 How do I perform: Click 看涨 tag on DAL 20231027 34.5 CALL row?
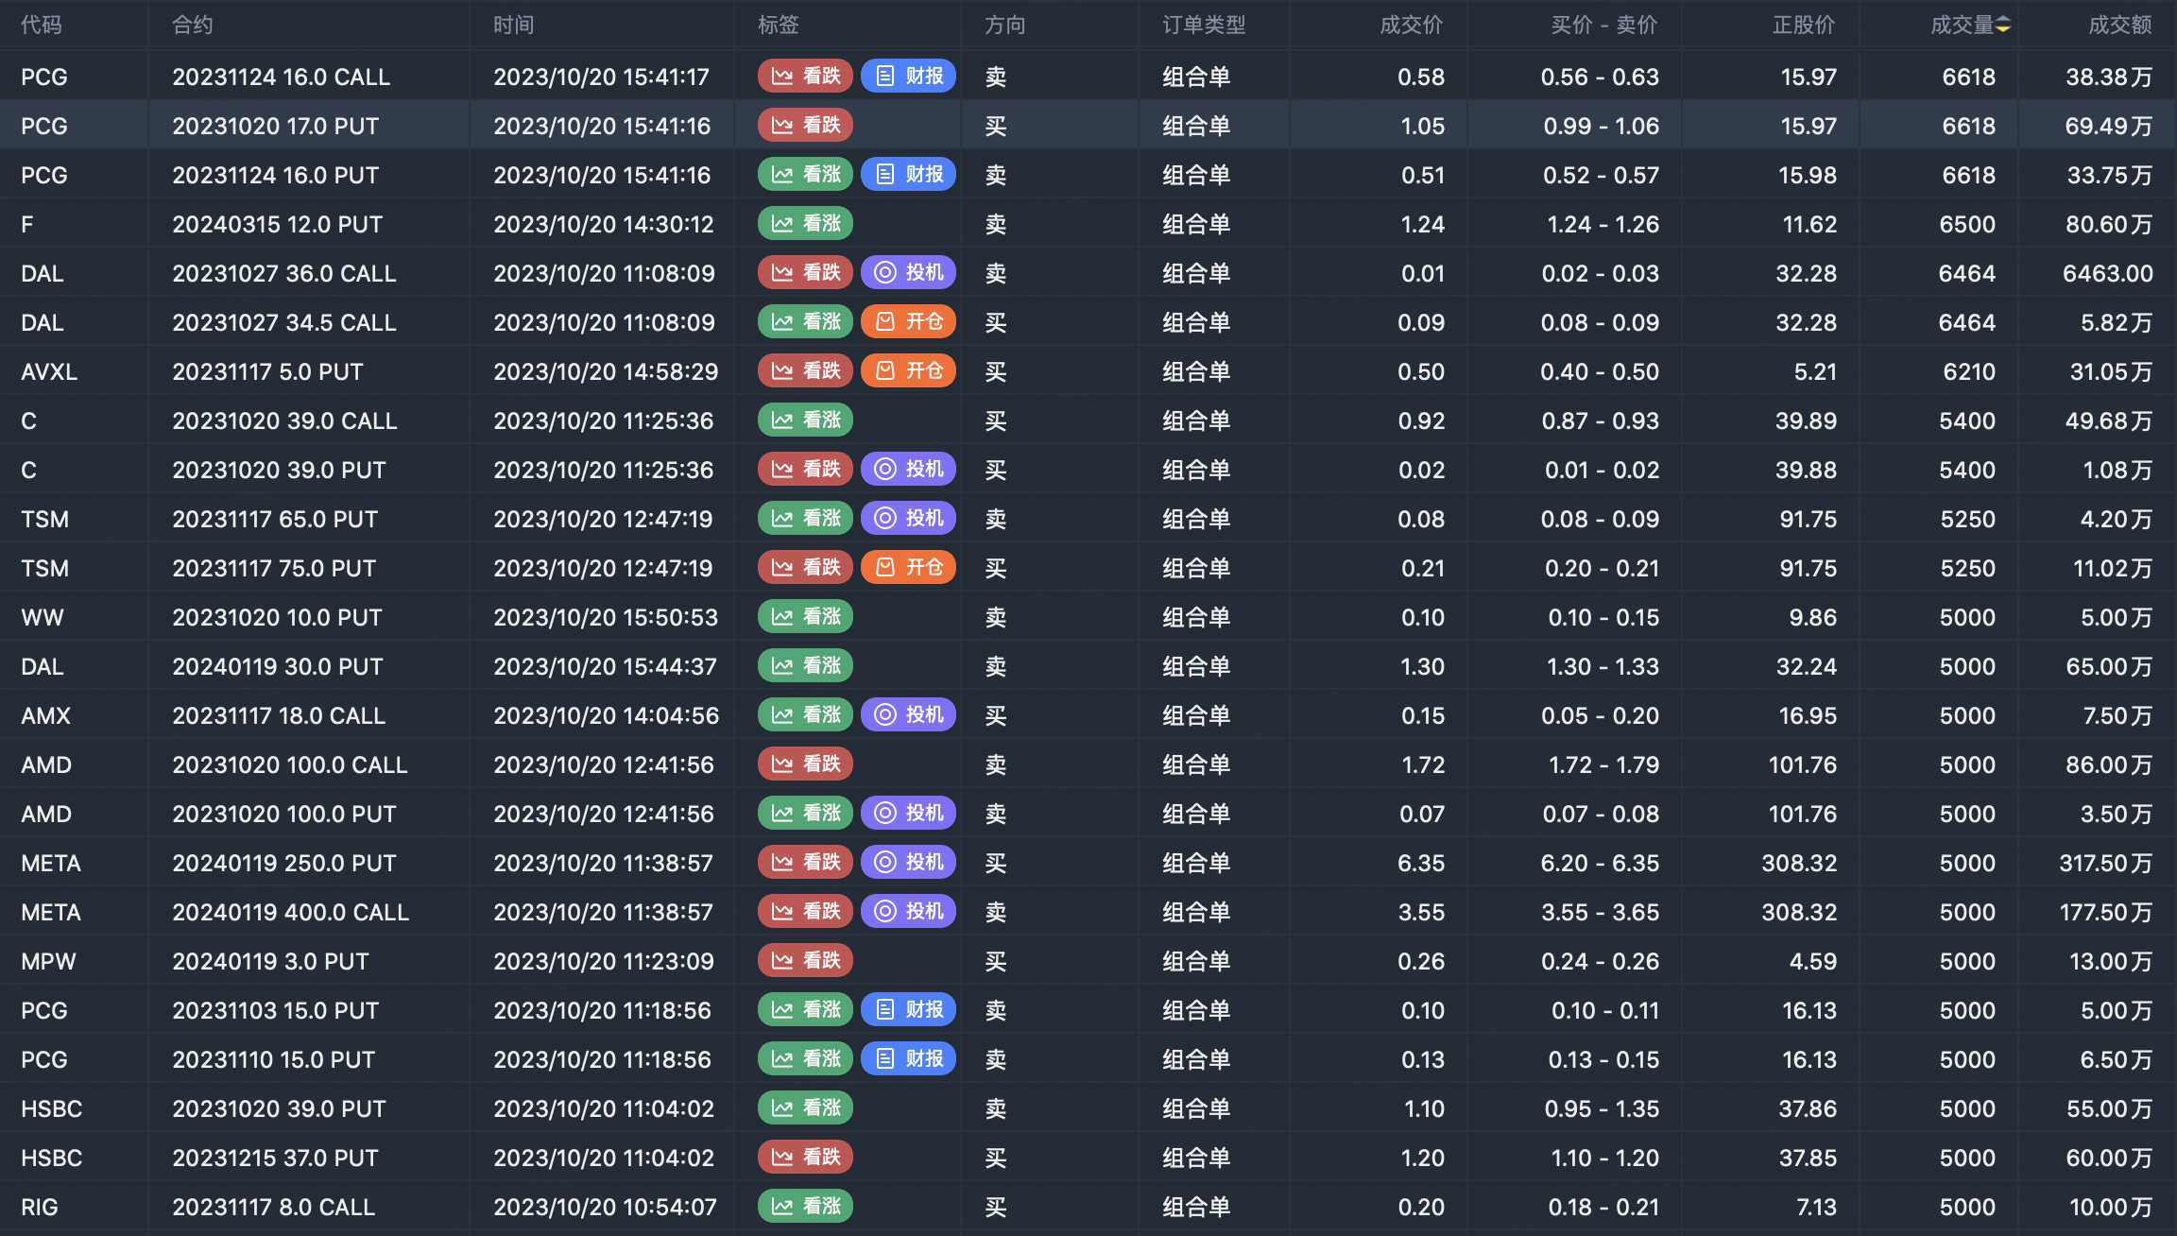805,322
